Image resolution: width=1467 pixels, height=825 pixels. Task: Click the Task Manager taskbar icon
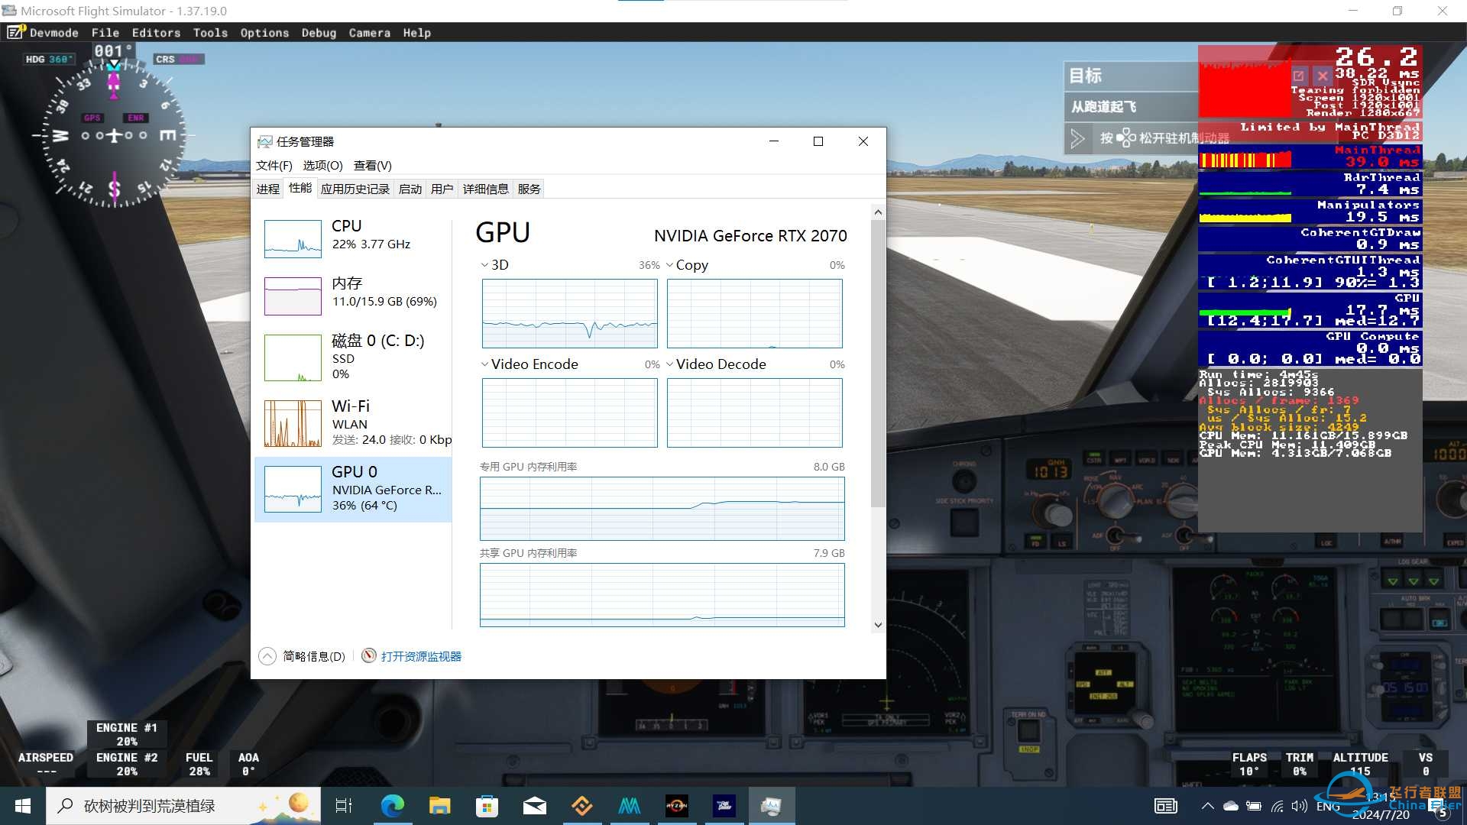pos(772,806)
